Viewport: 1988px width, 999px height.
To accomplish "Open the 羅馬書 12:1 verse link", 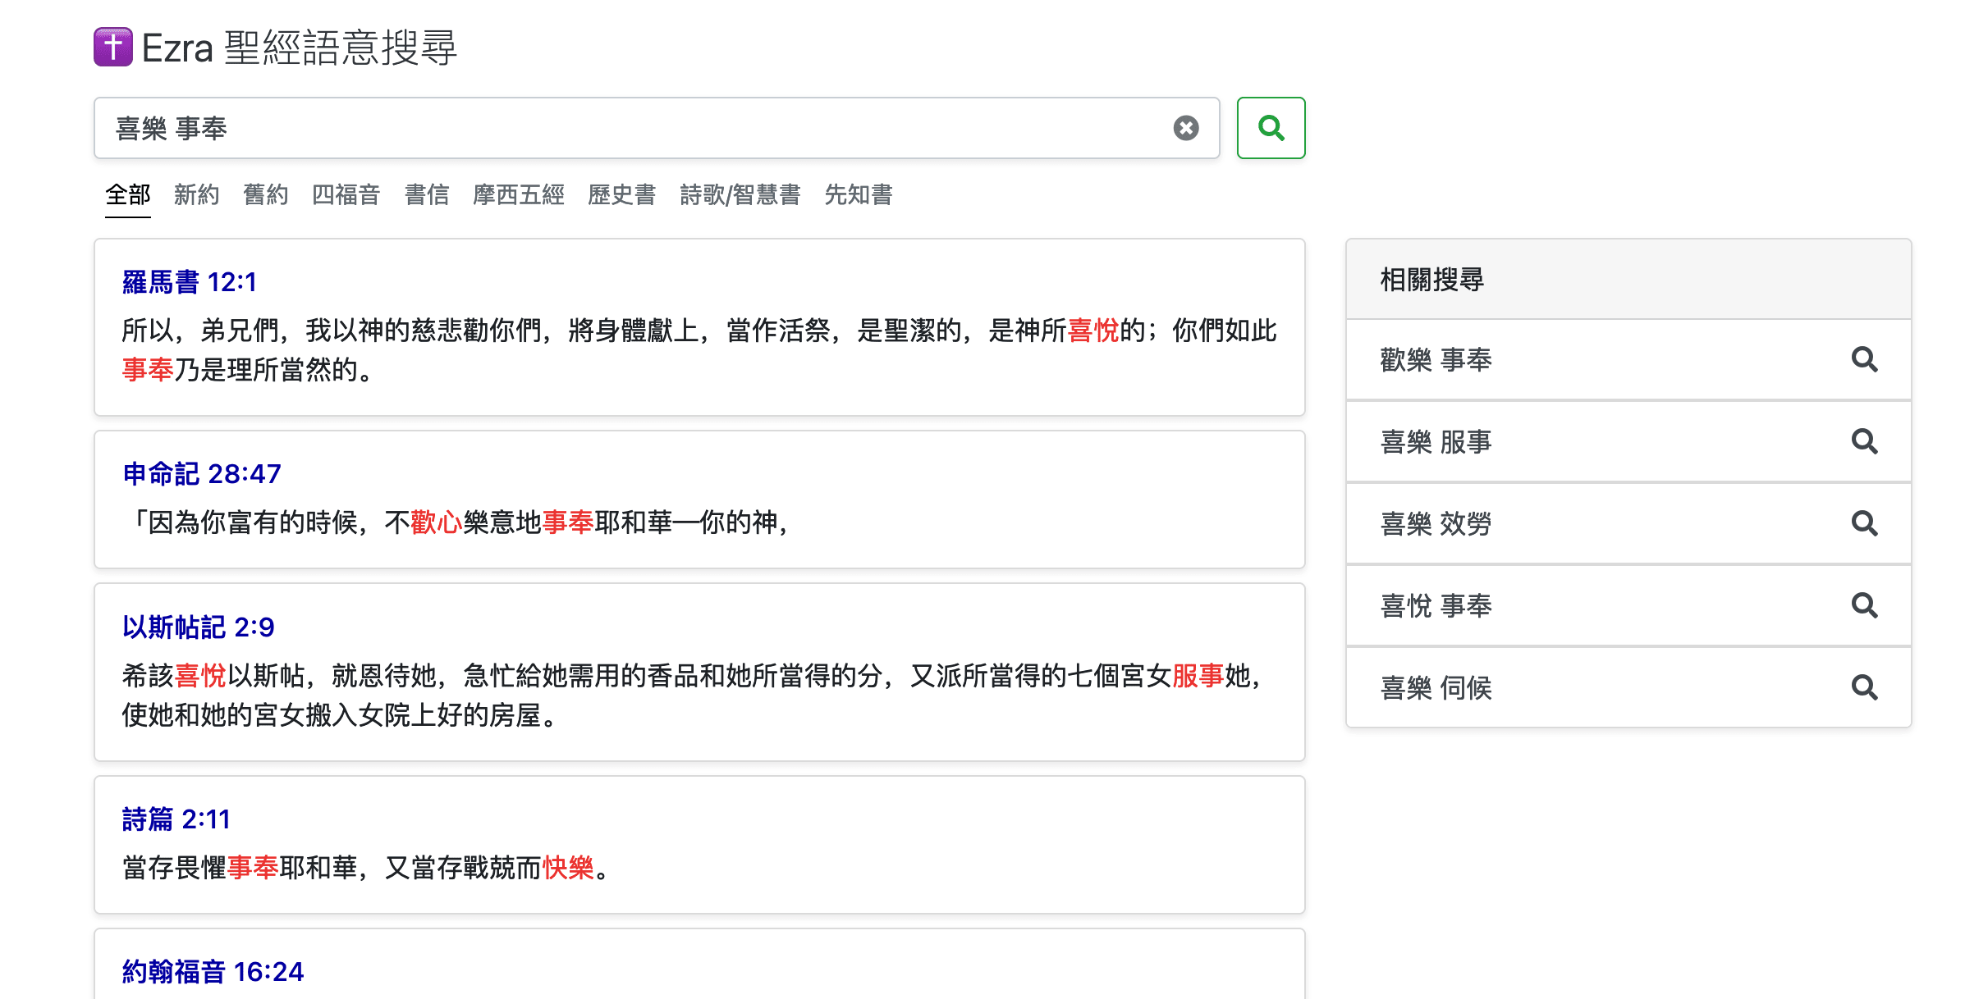I will point(190,282).
